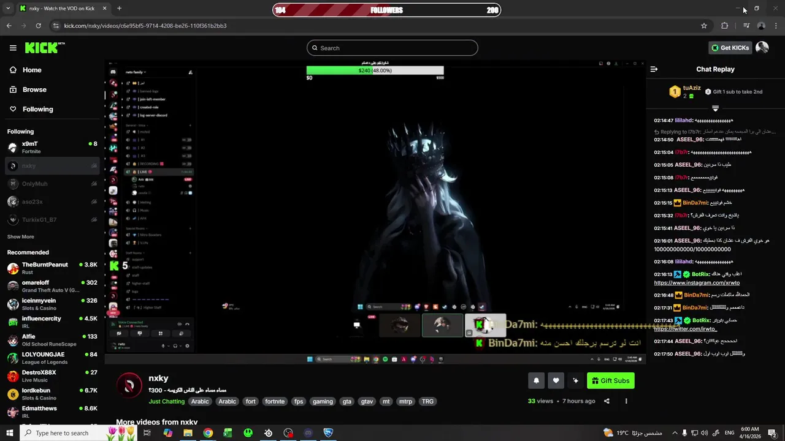Open Edmatthews recommended channel
The width and height of the screenshot is (785, 441).
tap(52, 411)
